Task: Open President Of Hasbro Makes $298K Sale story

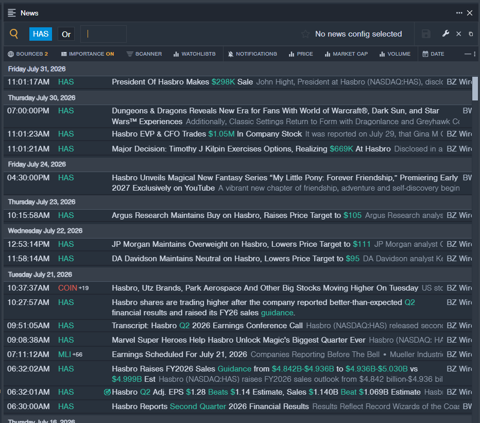Action: 182,82
